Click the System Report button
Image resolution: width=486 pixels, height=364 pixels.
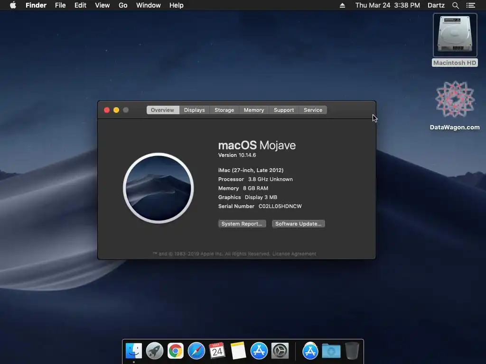[x=242, y=224]
